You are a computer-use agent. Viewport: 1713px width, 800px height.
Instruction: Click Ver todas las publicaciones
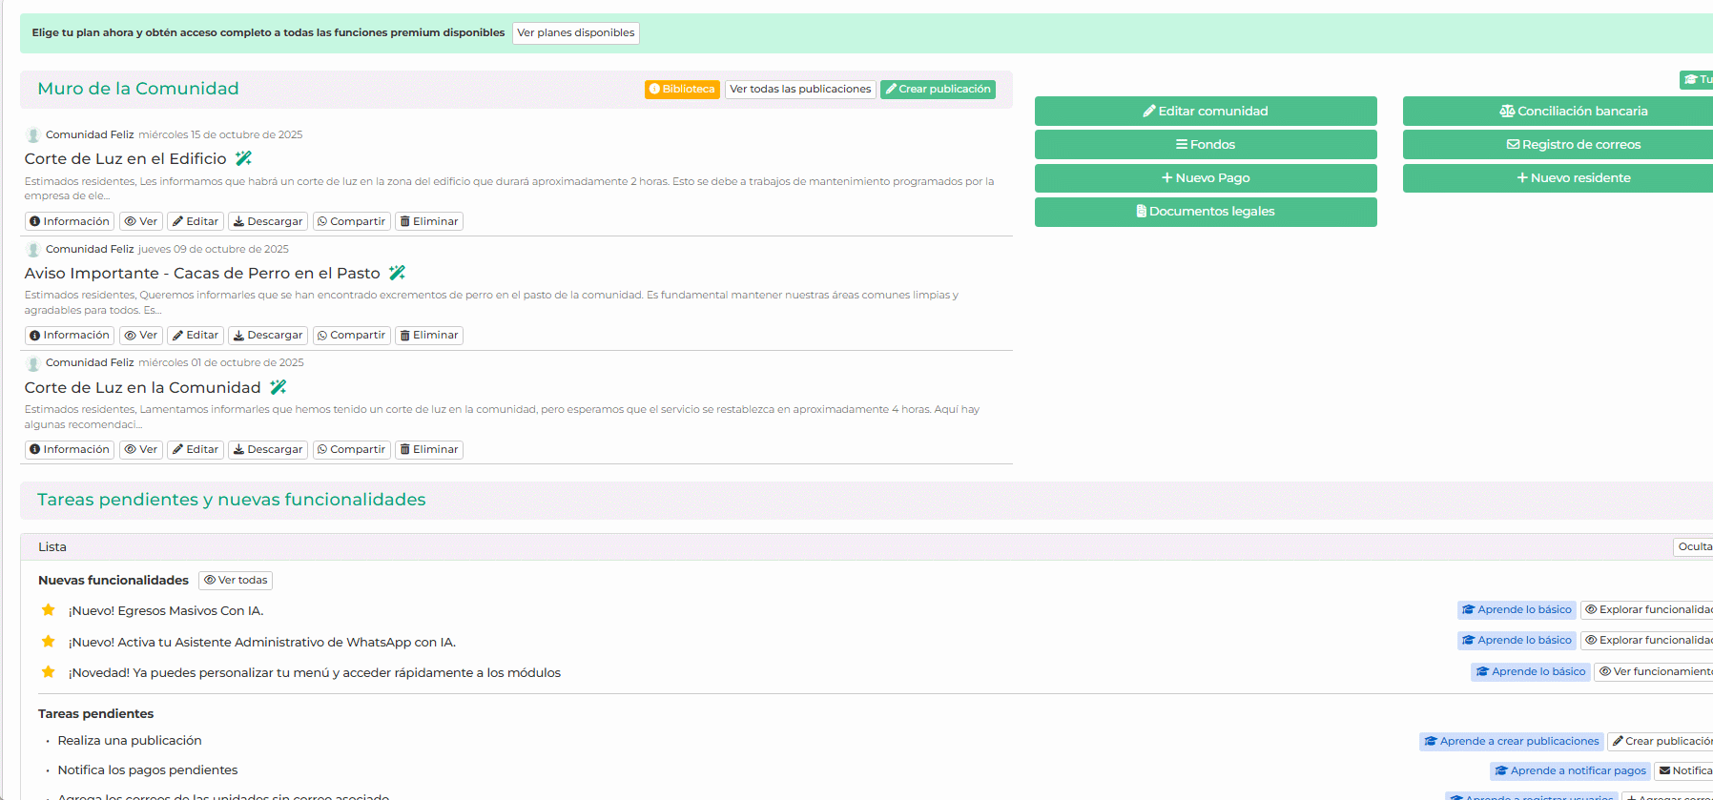(800, 89)
